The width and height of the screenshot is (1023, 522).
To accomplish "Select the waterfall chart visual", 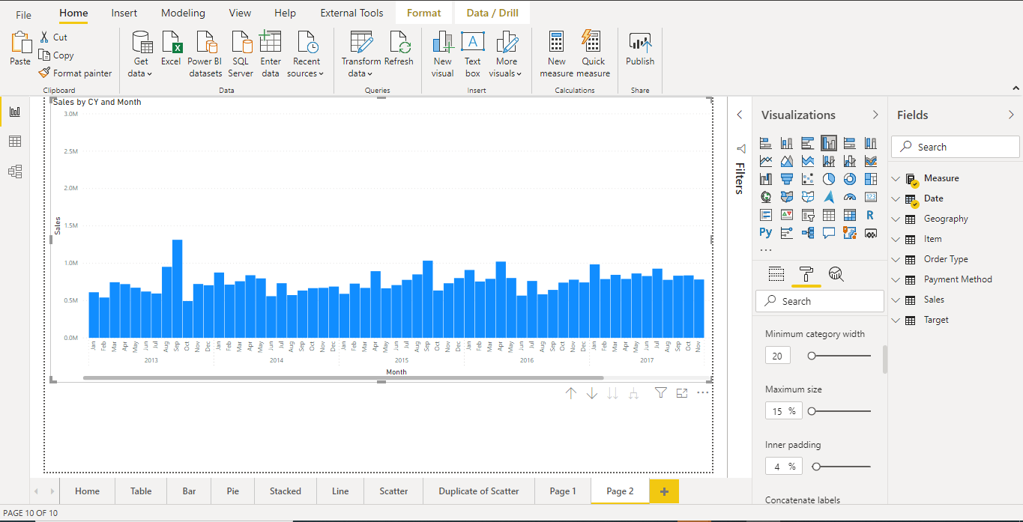I will [x=766, y=179].
